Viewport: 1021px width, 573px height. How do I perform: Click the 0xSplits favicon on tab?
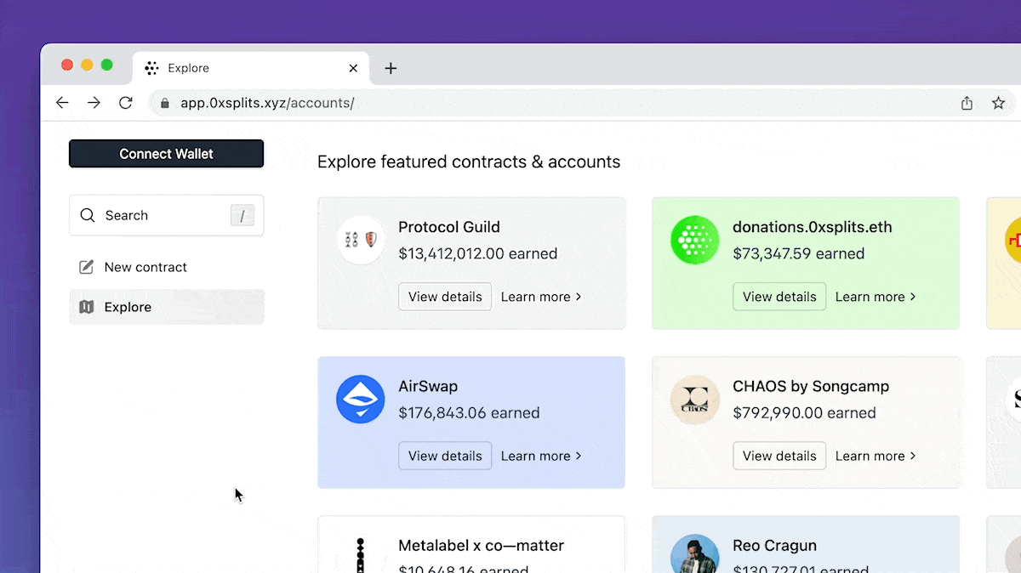[x=151, y=68]
